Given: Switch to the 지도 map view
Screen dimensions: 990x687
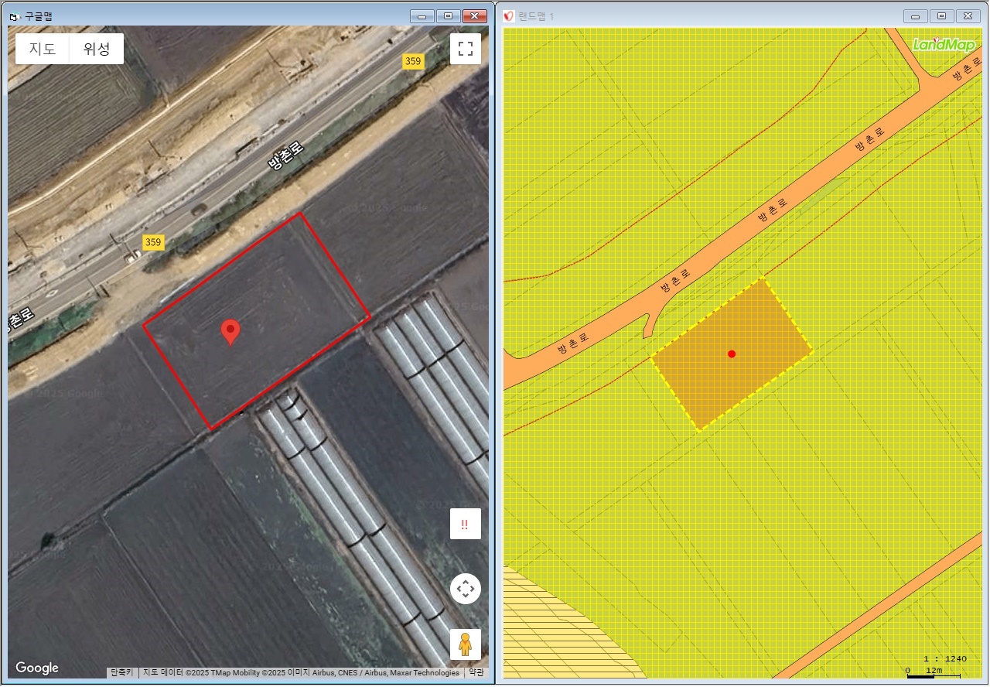Looking at the screenshot, I should click(x=43, y=49).
